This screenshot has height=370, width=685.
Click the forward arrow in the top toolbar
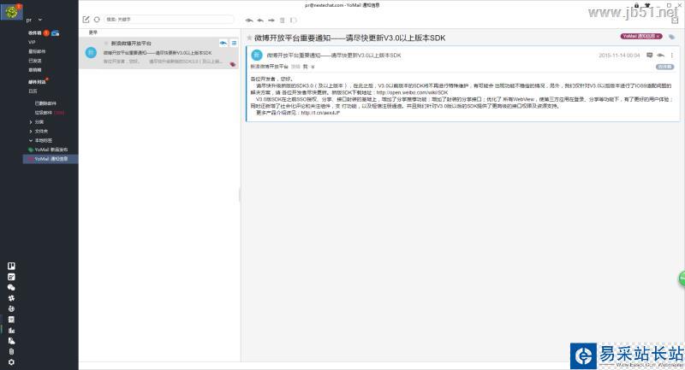pos(271,20)
